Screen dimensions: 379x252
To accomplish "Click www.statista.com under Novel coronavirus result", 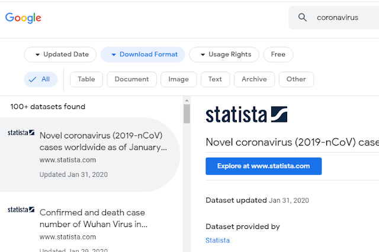I will click(68, 160).
